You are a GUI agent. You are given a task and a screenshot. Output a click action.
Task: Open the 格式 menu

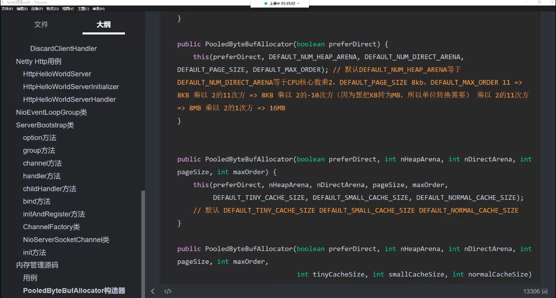point(52,8)
